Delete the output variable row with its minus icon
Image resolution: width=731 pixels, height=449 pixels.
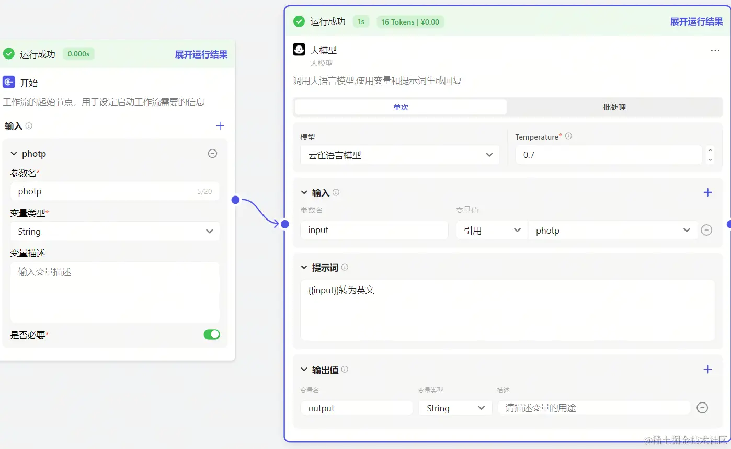(703, 408)
